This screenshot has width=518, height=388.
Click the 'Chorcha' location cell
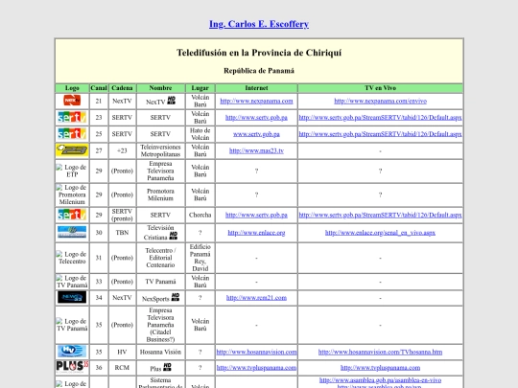pyautogui.click(x=200, y=216)
